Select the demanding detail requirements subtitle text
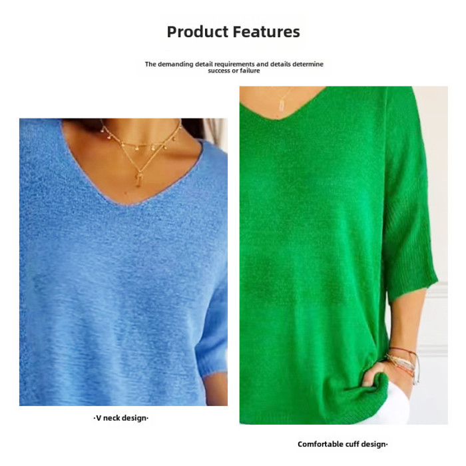This screenshot has width=466, height=466. (234, 64)
